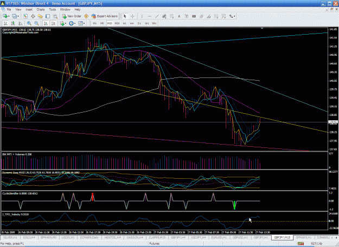339x247 pixels.
Task: Open the Help menu
Action: point(78,10)
